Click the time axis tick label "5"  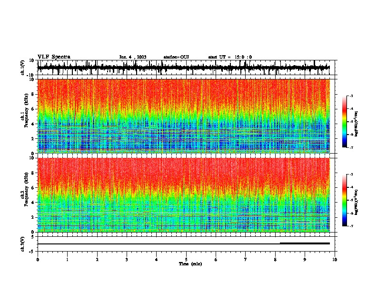click(186, 260)
